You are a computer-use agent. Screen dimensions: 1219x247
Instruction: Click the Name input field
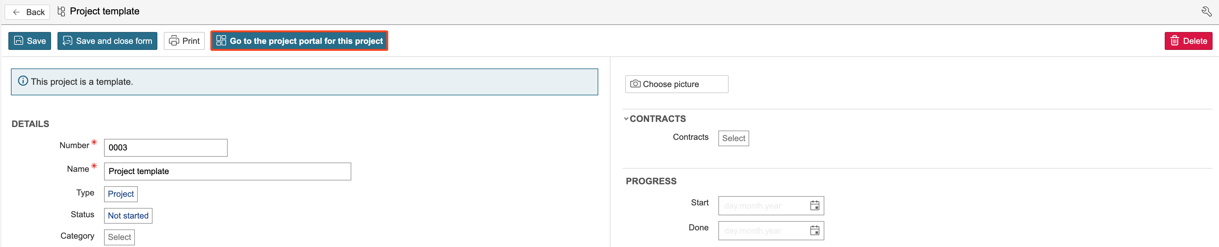tap(227, 171)
